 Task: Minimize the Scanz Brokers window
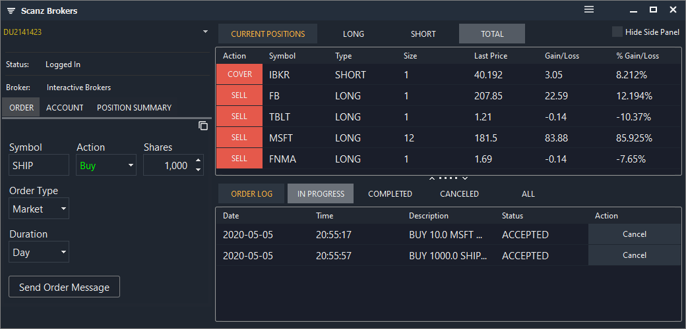[633, 11]
